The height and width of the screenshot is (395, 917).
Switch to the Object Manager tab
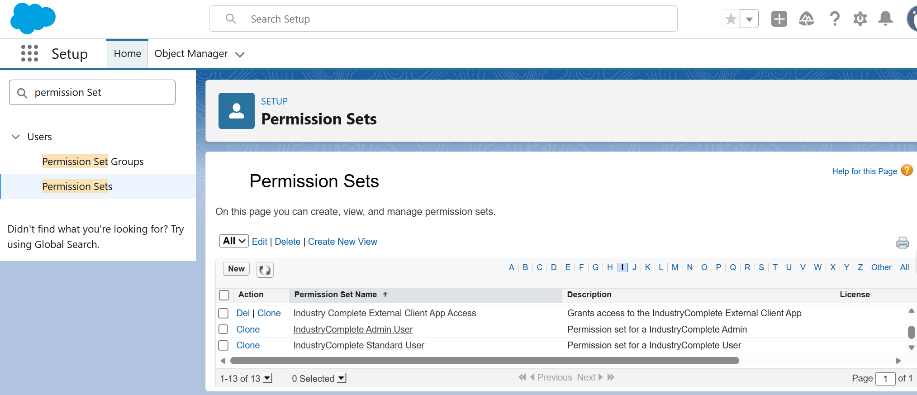(191, 54)
